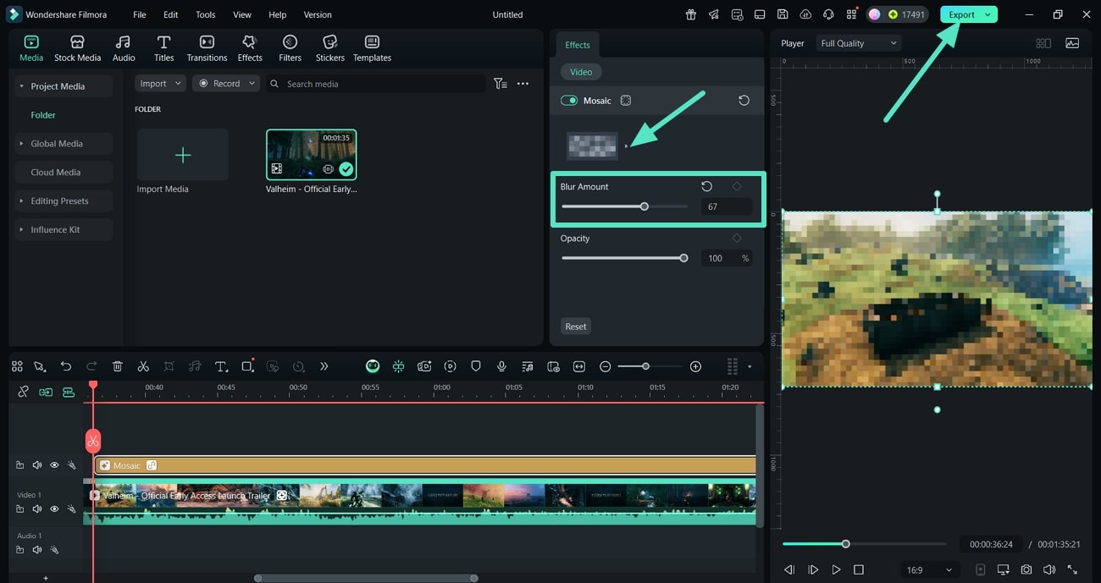Toggle the Mosaic effect switch
This screenshot has height=583, width=1101.
pos(569,101)
